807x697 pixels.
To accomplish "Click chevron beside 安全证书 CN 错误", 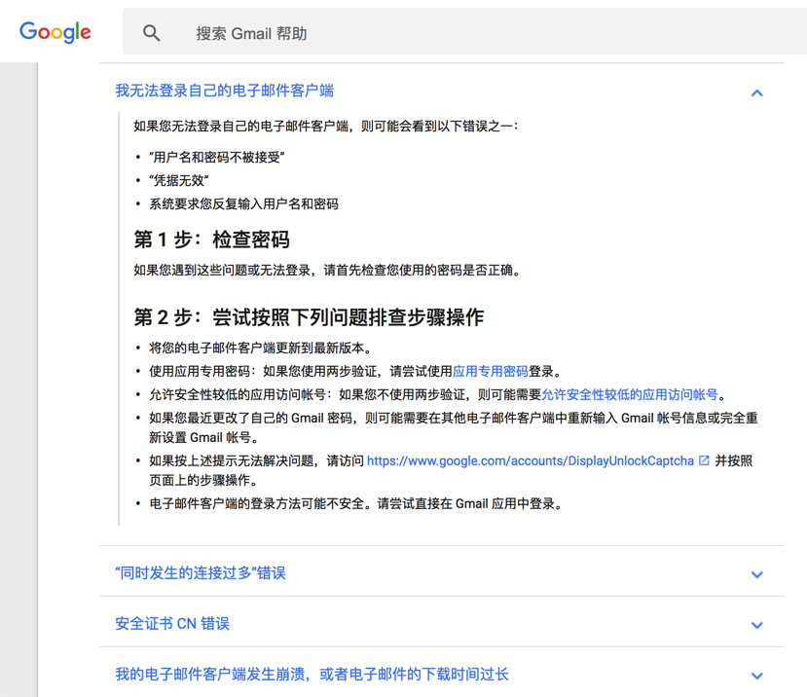I will (756, 625).
